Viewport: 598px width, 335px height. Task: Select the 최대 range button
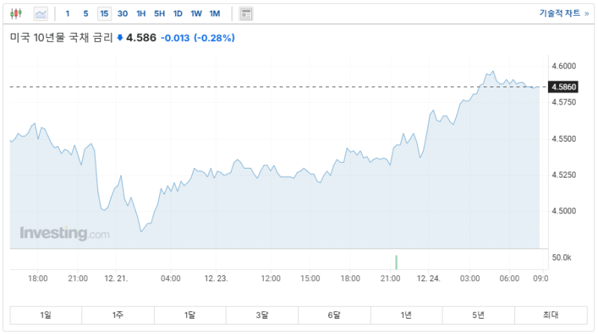click(x=550, y=315)
